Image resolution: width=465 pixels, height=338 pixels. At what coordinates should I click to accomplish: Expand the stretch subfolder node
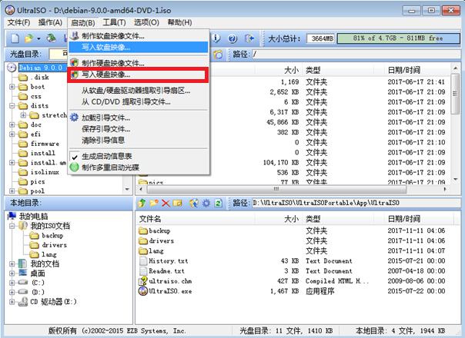[x=23, y=115]
